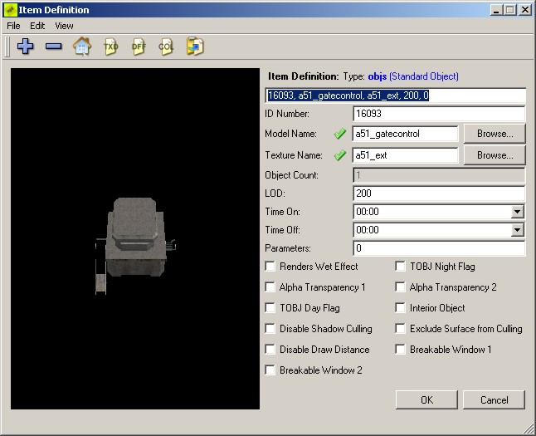Minimize the Item Definition window

pyautogui.click(x=496, y=10)
